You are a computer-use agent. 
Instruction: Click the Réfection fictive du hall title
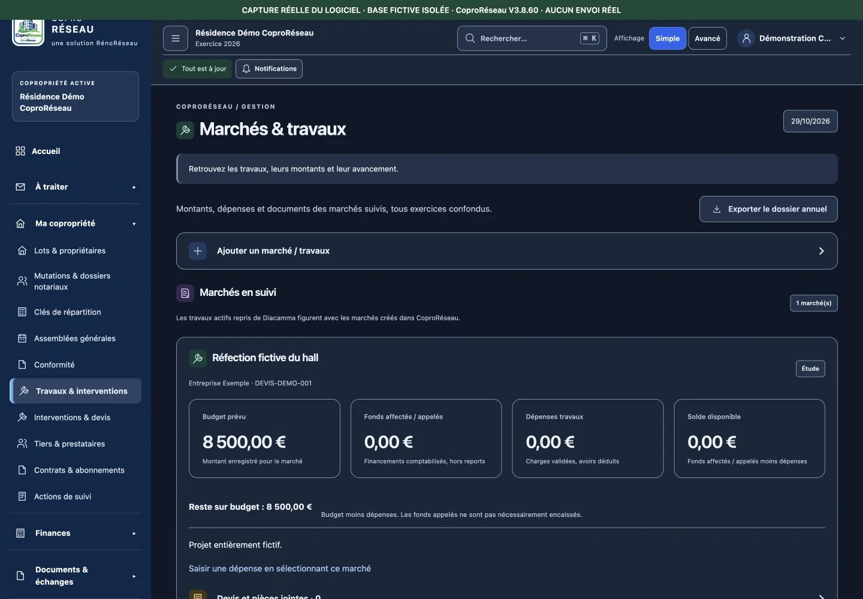[265, 358]
